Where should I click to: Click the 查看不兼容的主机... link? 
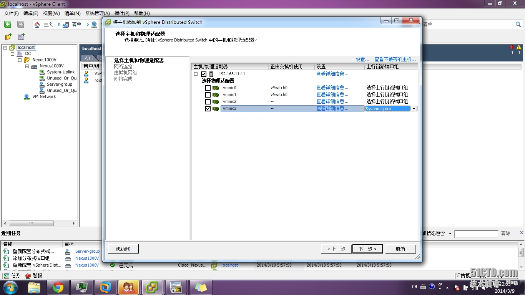point(395,59)
